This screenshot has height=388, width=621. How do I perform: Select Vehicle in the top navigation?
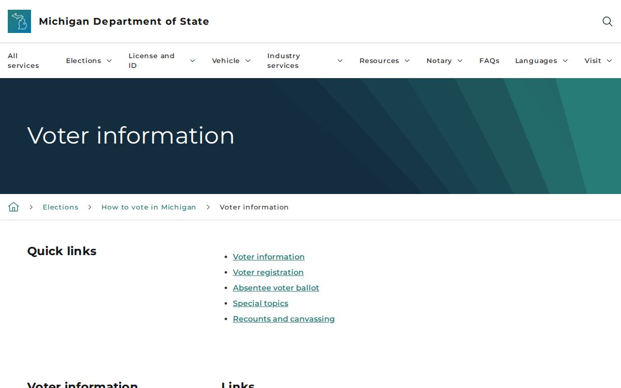226,61
